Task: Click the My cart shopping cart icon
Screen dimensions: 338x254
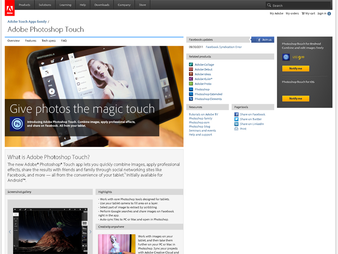Action: (x=303, y=14)
